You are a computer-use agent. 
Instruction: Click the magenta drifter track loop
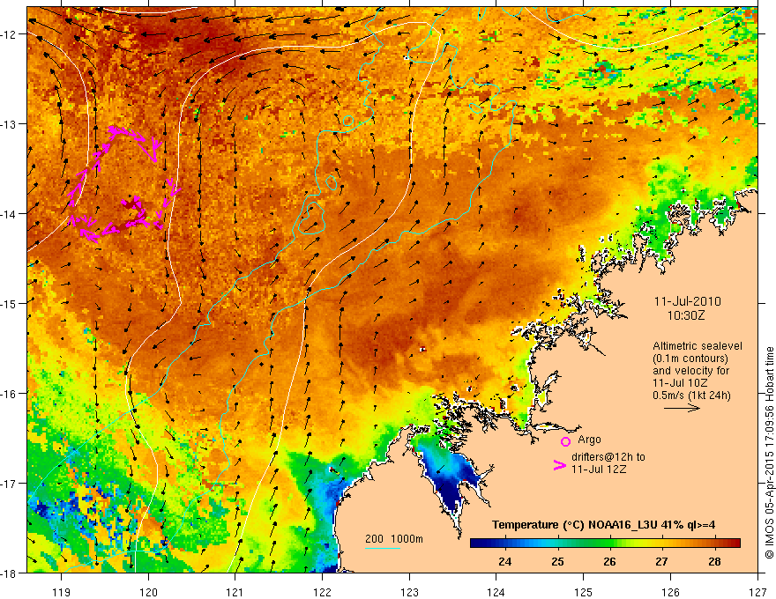(123, 184)
